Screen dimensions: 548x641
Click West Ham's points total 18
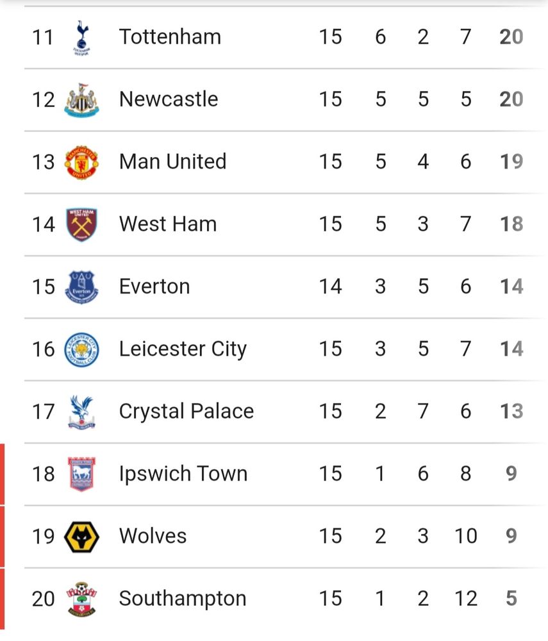511,224
